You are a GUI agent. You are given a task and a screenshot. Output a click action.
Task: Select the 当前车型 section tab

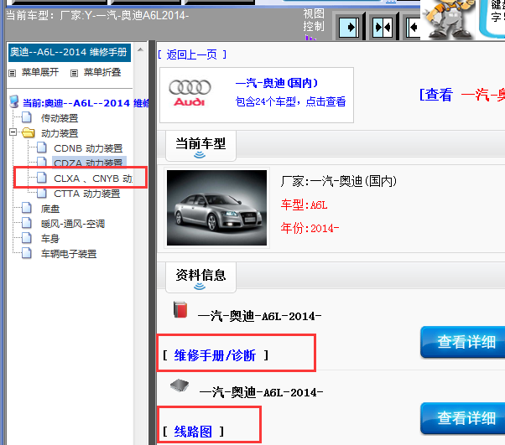pyautogui.click(x=200, y=146)
